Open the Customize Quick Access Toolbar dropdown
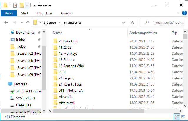This screenshot has height=121, width=188. coord(27,5)
